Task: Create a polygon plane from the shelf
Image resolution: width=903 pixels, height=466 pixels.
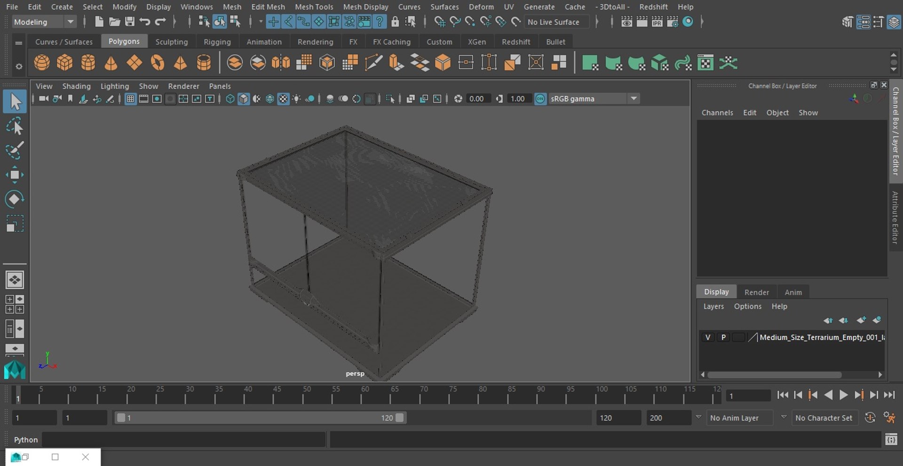Action: pos(134,63)
